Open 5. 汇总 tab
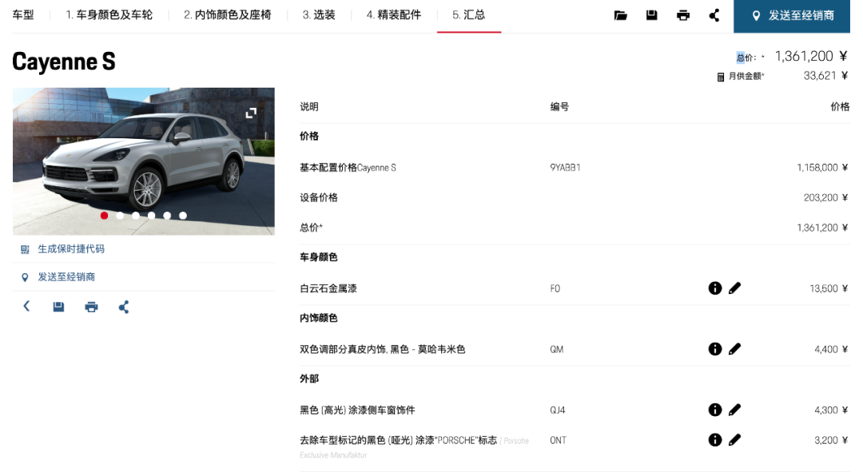 (469, 15)
